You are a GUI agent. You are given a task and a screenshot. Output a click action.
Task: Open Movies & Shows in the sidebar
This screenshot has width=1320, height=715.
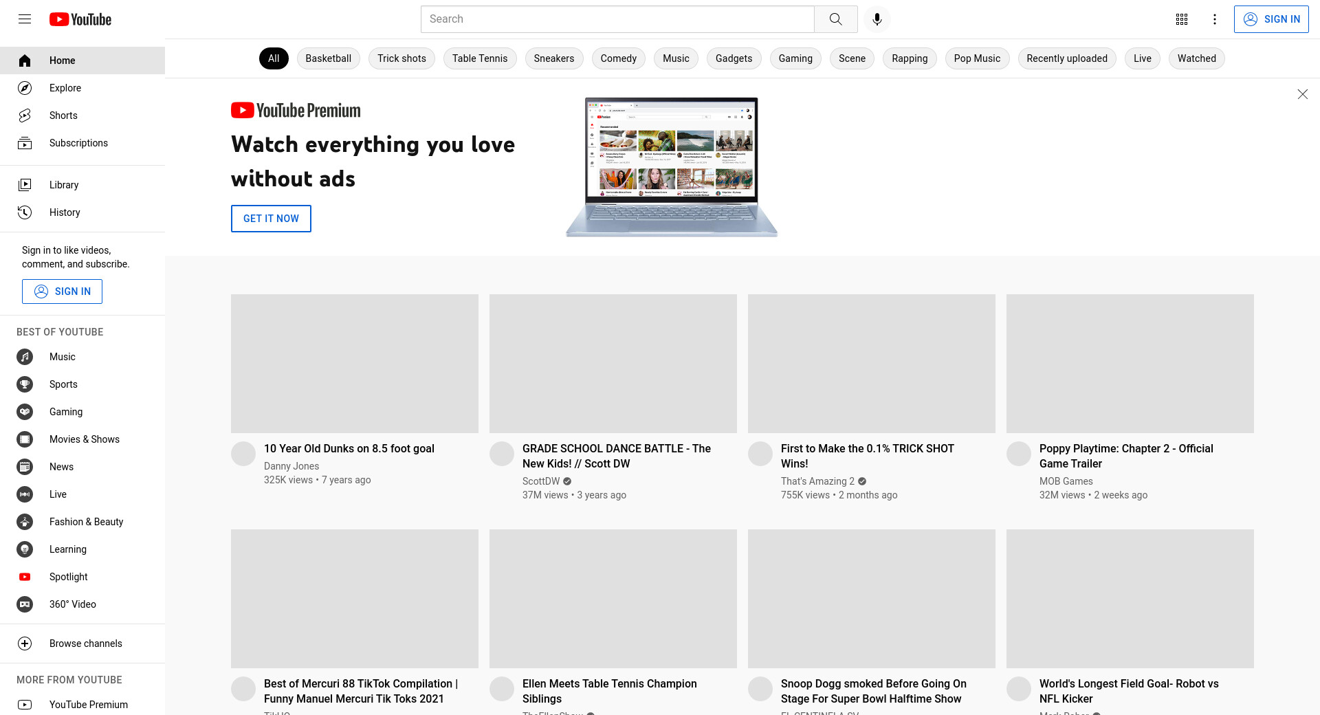82,439
